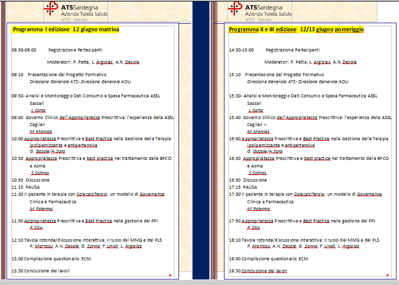Click "13.00 Compilazione questionario ECM"
The width and height of the screenshot is (399, 285).
click(51, 259)
